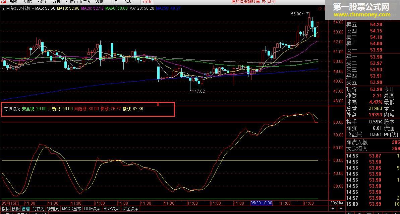Switch to the DDE决策 template tab
The height and width of the screenshot is (214, 400).
pyautogui.click(x=92, y=209)
